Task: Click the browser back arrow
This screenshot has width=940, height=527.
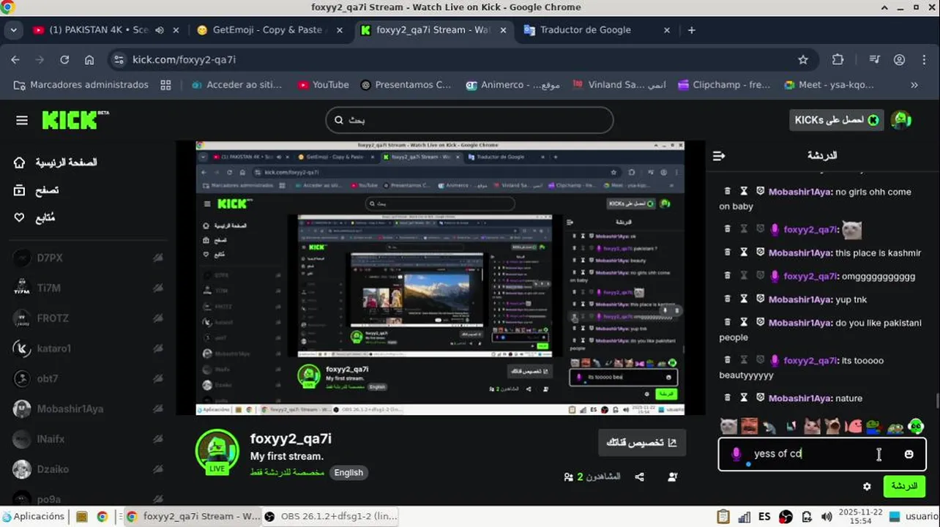Action: coord(15,60)
